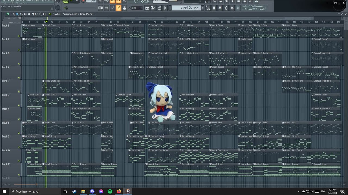Screen dimensions: 348x195
Task: Open the Mixer view icon
Action: tap(165, 8)
